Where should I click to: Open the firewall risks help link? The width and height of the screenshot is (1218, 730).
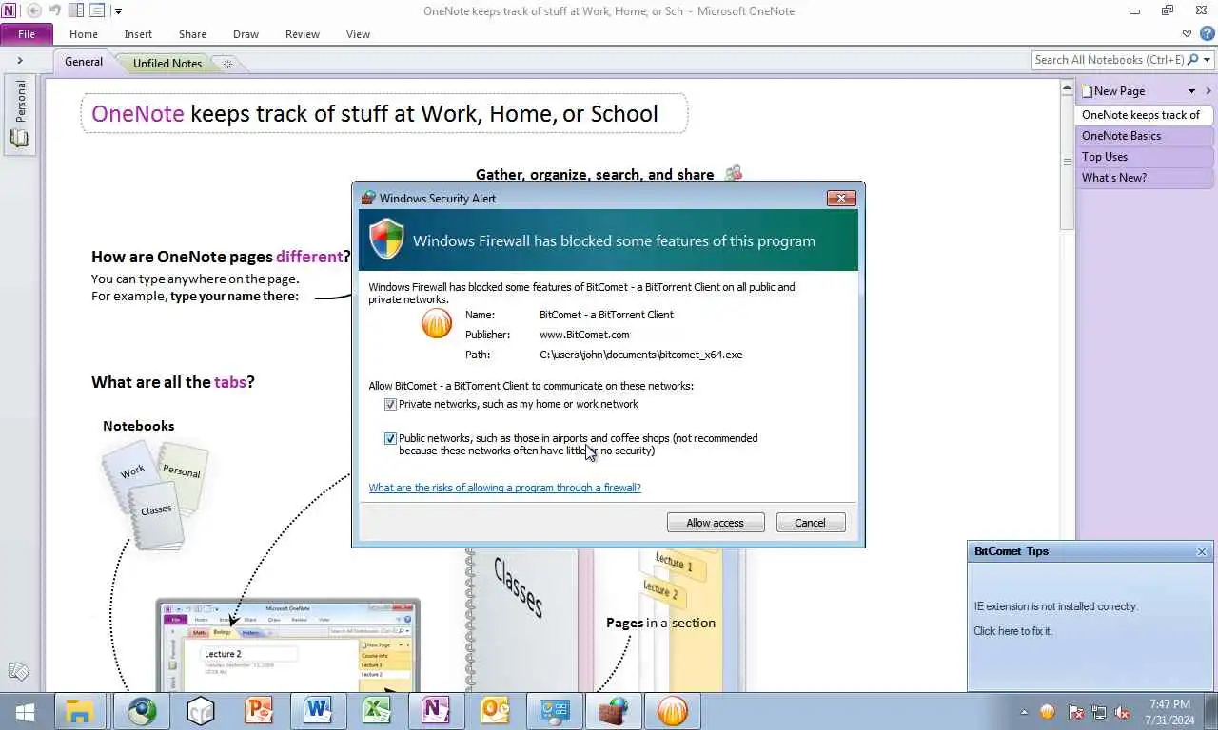[x=504, y=488]
